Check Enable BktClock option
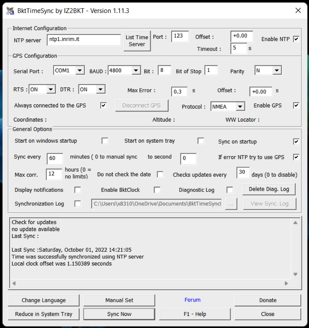The image size is (309, 328). (x=157, y=190)
